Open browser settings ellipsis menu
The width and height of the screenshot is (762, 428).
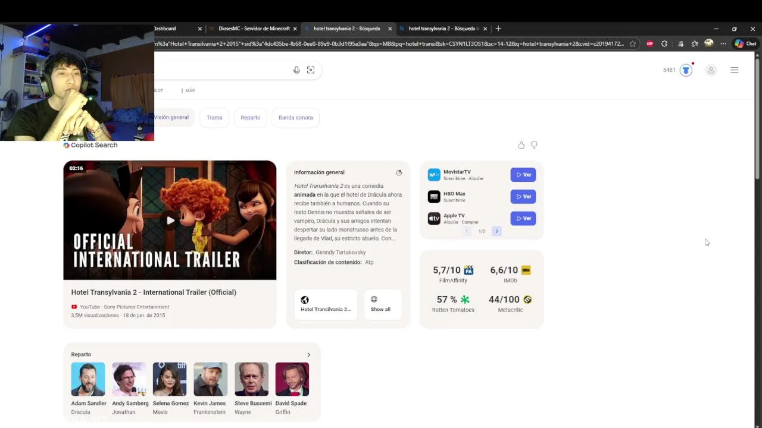point(723,44)
